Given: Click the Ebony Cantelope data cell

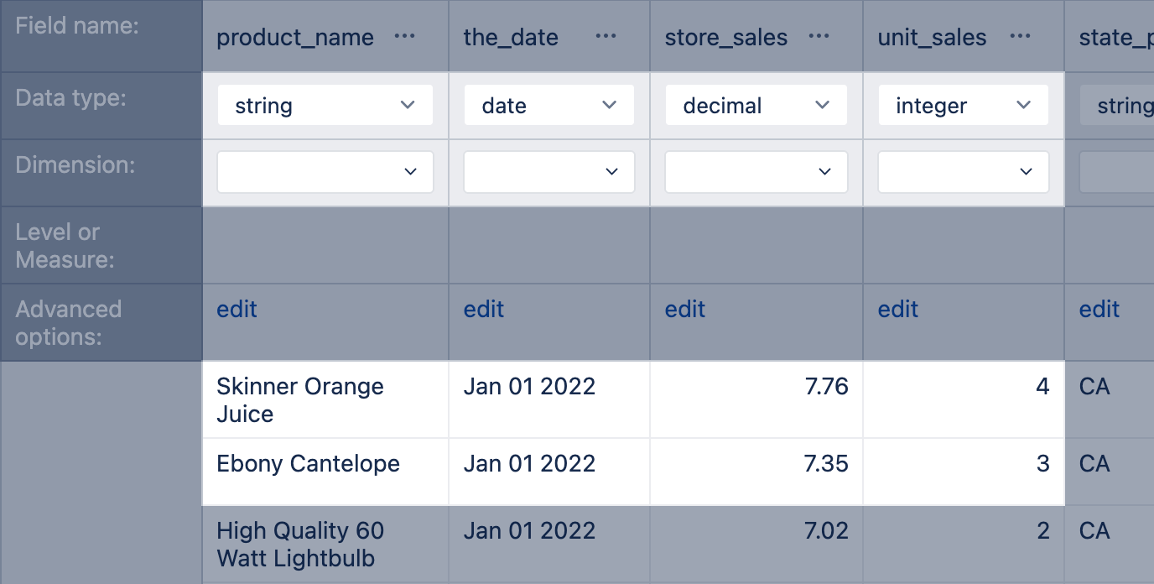Looking at the screenshot, I should [325, 463].
